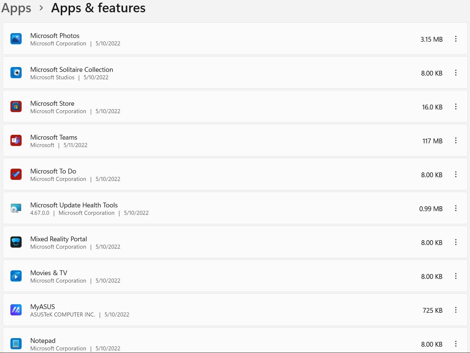The width and height of the screenshot is (470, 353).
Task: Open more options for Microsoft To Do
Action: point(455,174)
